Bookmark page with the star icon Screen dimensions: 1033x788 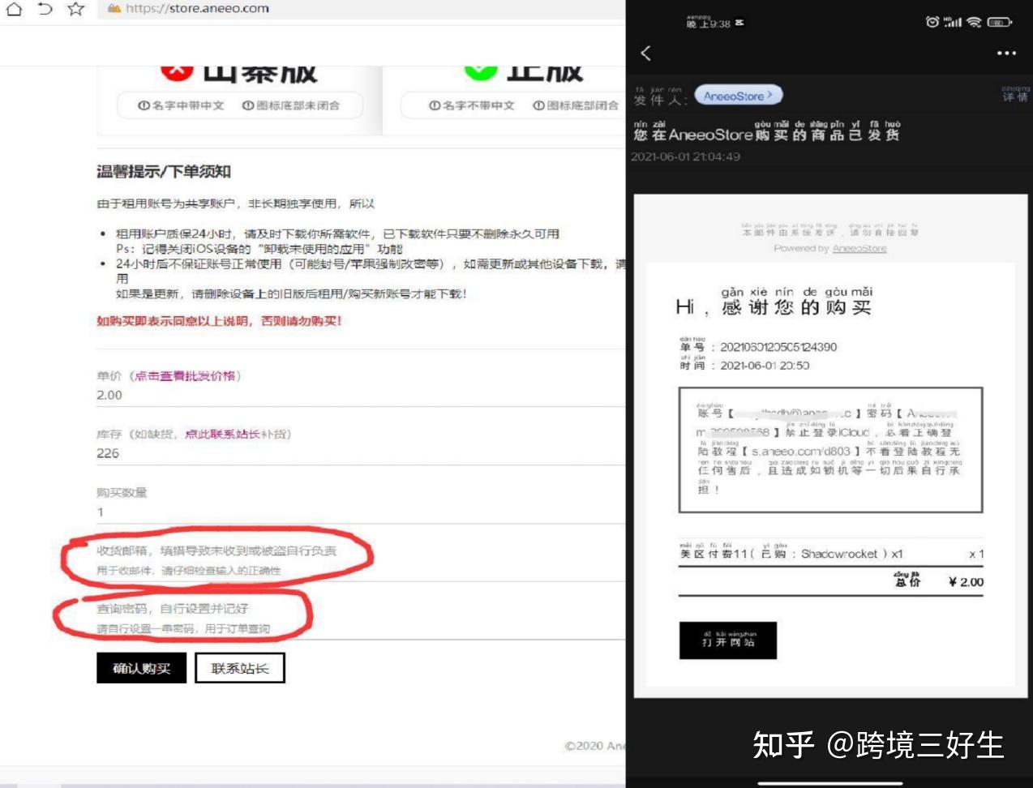[76, 9]
